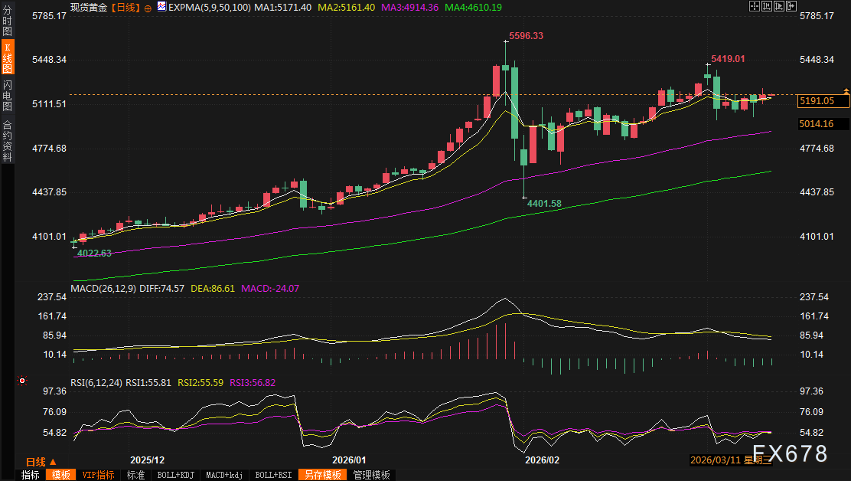Apply the 标准 template
The image size is (851, 481).
point(135,475)
